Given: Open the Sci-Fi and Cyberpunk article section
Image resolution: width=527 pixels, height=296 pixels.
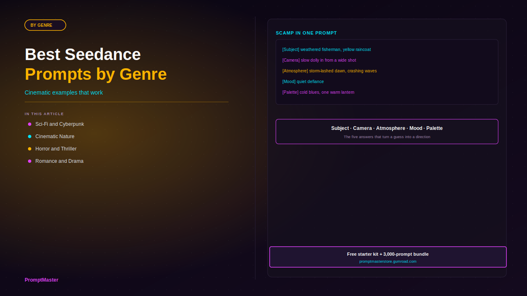Looking at the screenshot, I should pos(60,124).
